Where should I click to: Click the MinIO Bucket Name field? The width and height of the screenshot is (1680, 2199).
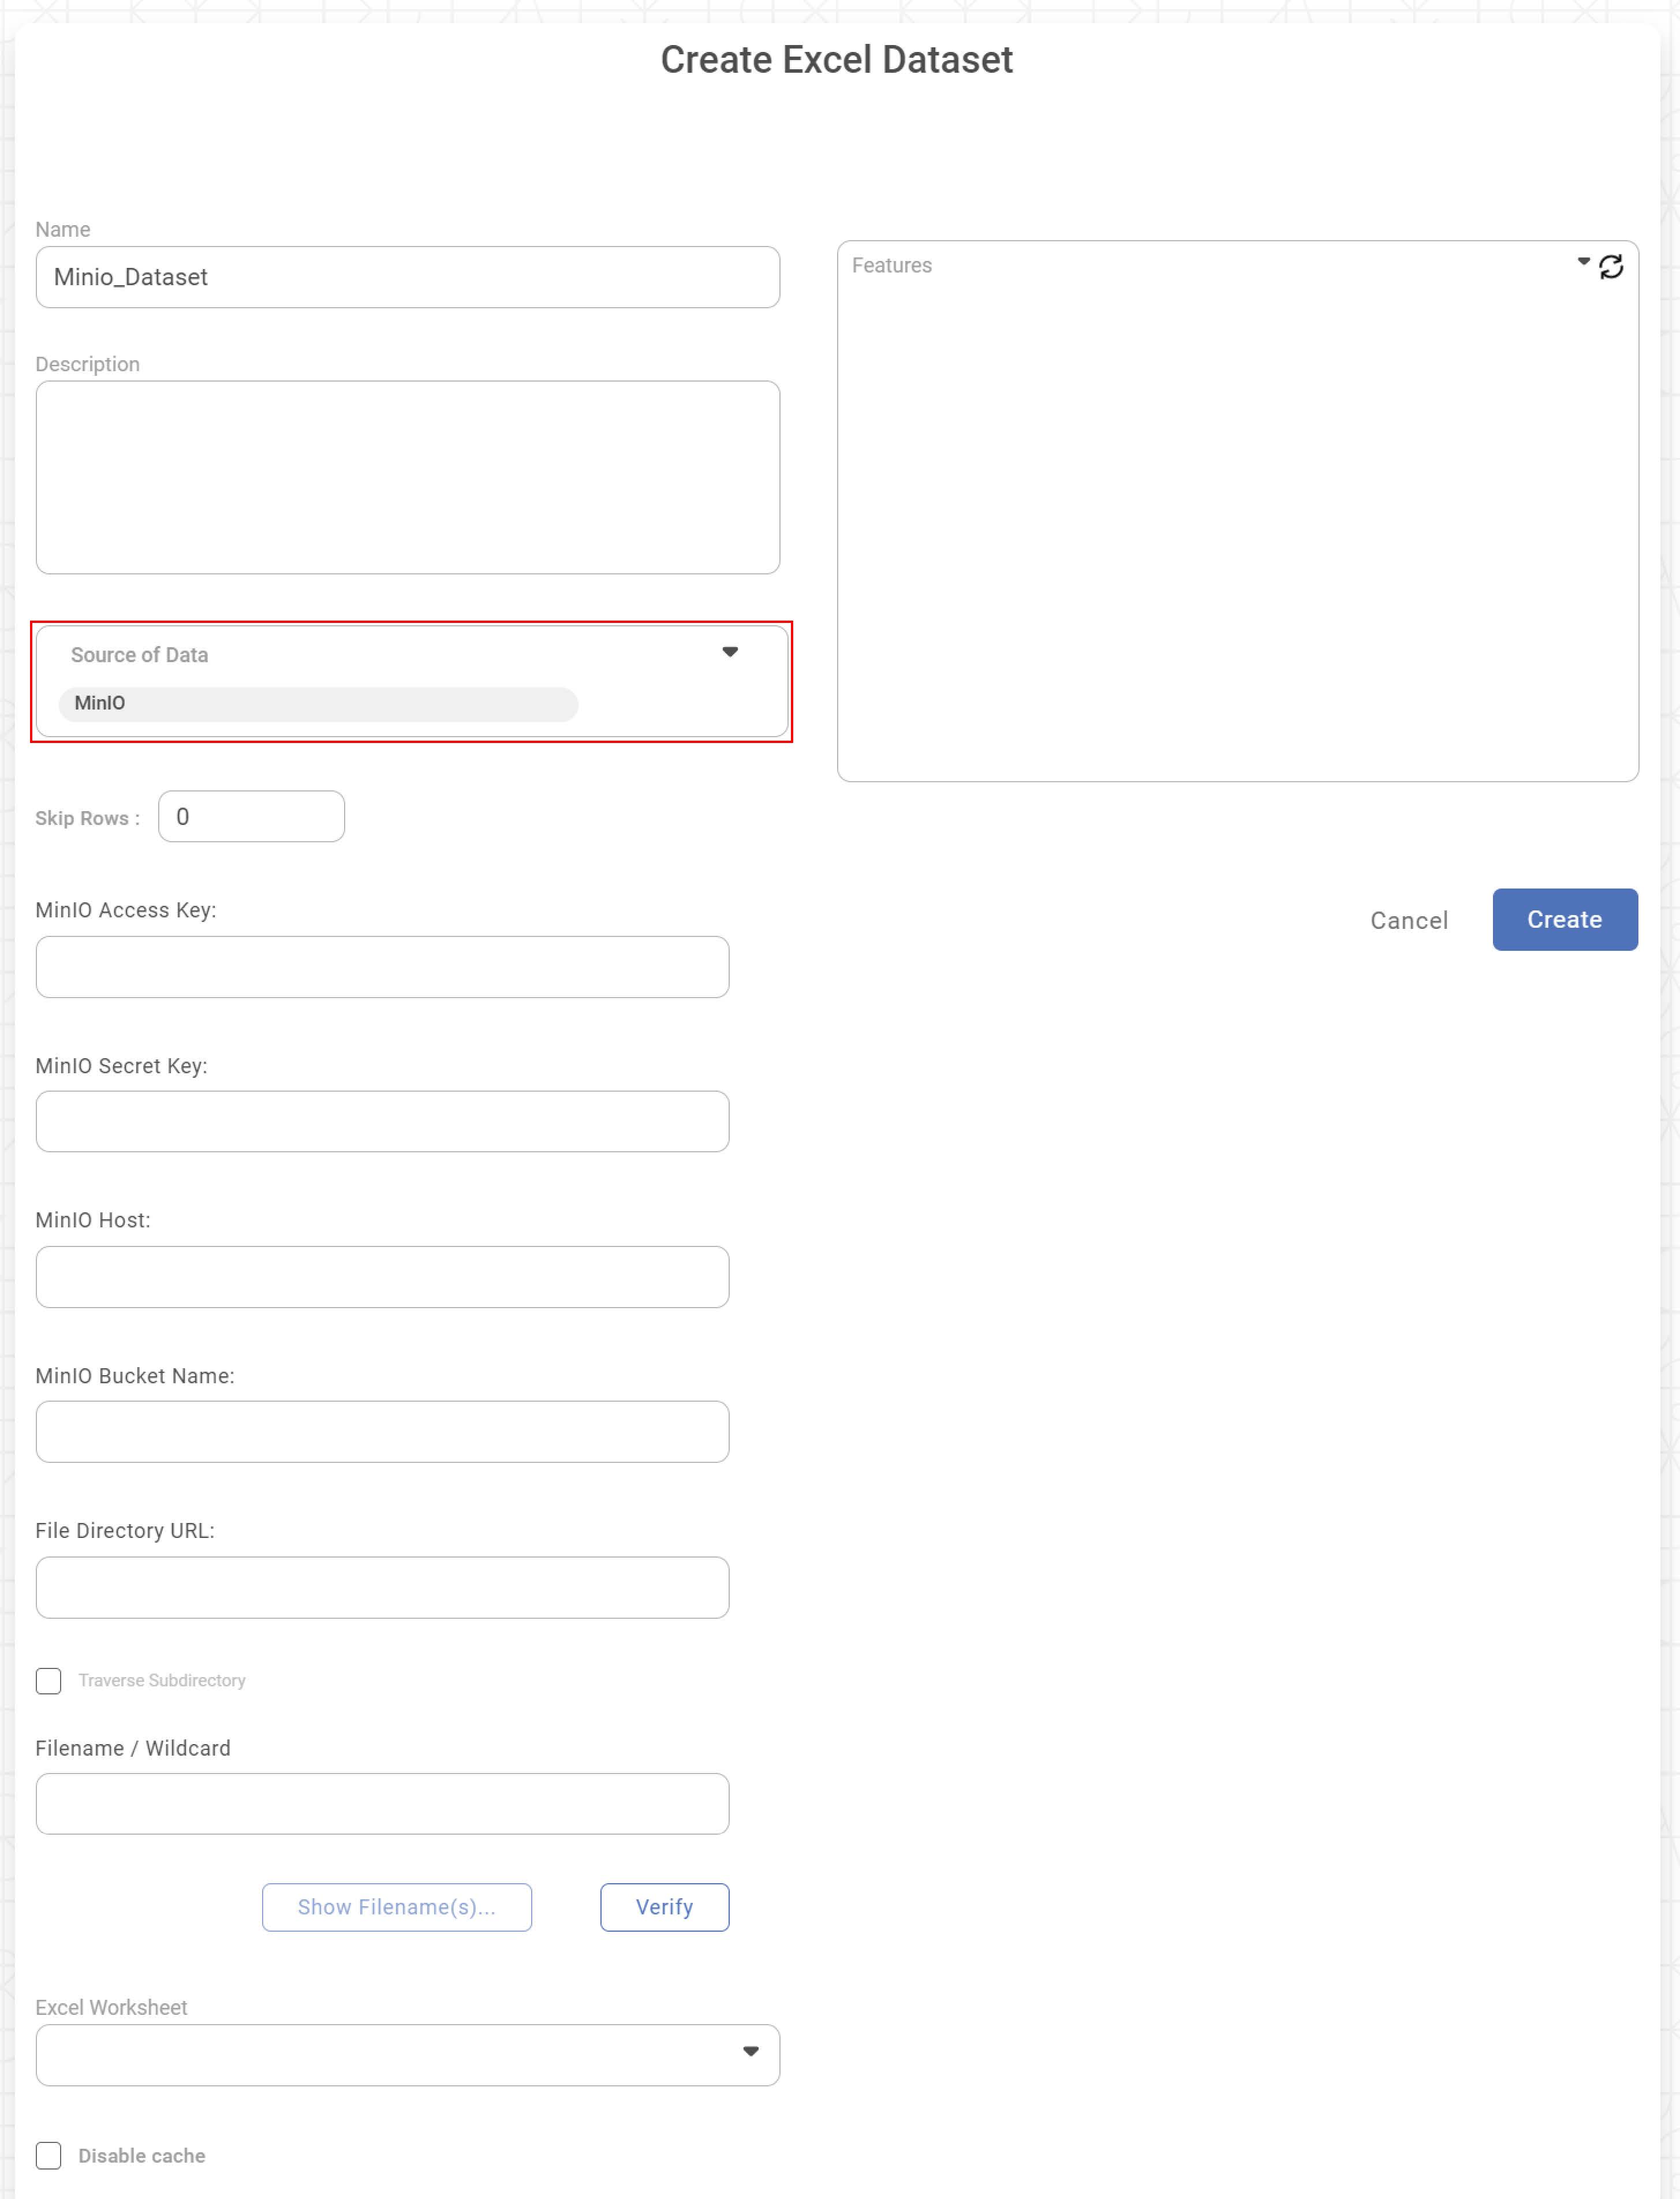coord(382,1431)
